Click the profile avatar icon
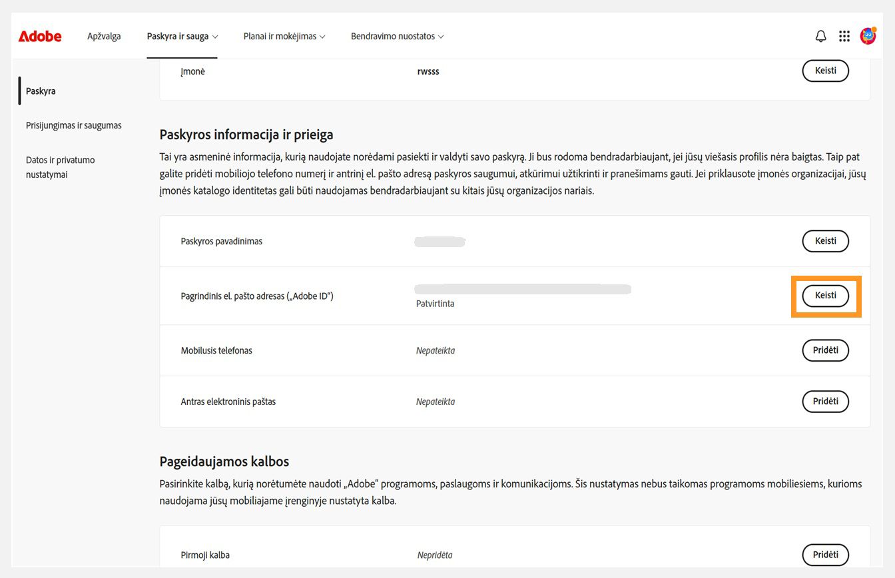Screen dimensions: 895x578 coord(868,36)
